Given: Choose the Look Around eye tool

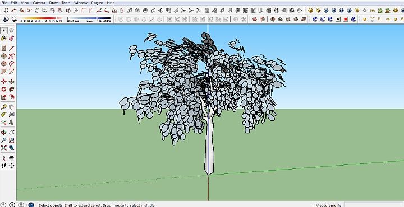Looking at the screenshot, I should 11,158.
